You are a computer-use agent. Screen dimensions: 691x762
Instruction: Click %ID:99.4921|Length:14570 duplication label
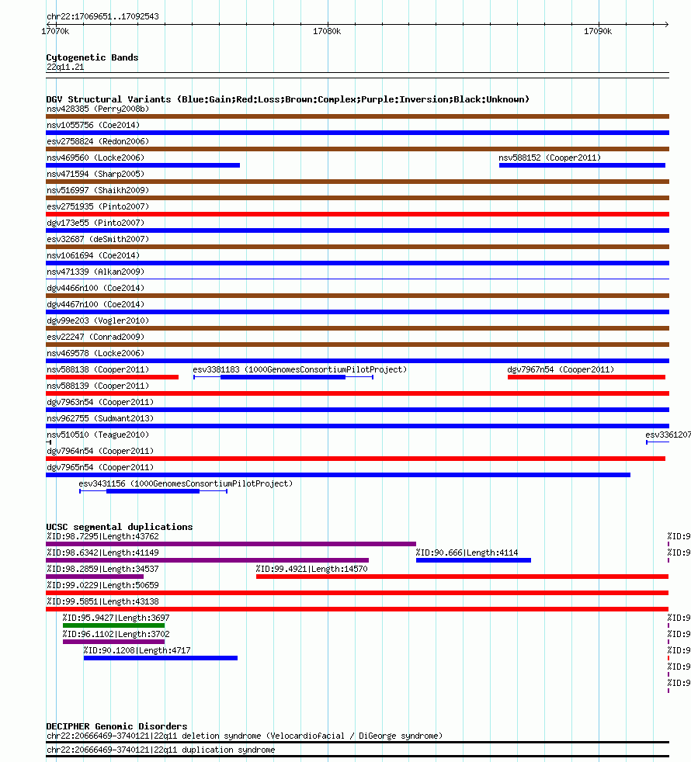click(311, 569)
